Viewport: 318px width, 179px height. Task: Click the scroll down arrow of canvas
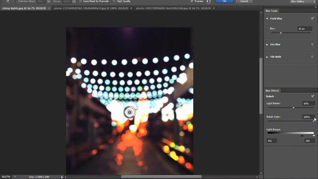(261, 173)
